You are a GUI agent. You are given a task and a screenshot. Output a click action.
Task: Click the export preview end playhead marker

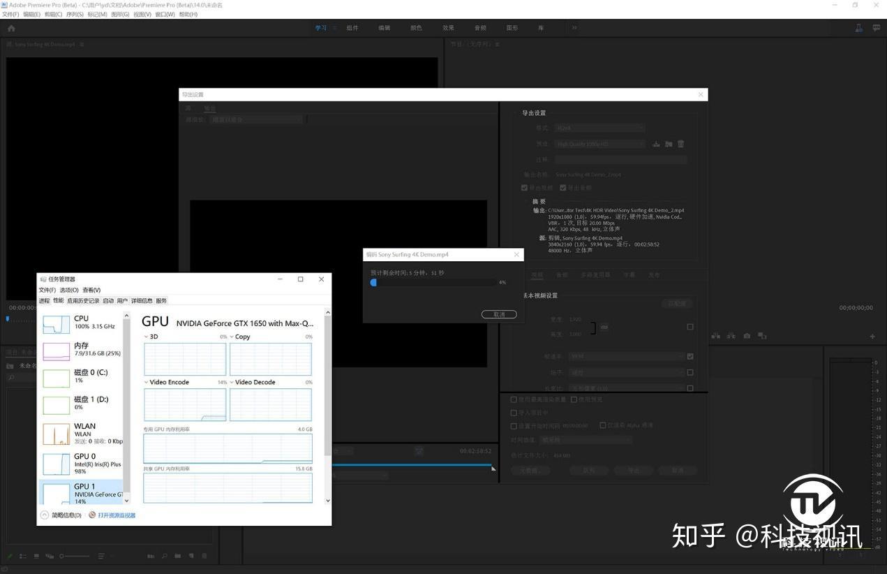click(x=494, y=468)
